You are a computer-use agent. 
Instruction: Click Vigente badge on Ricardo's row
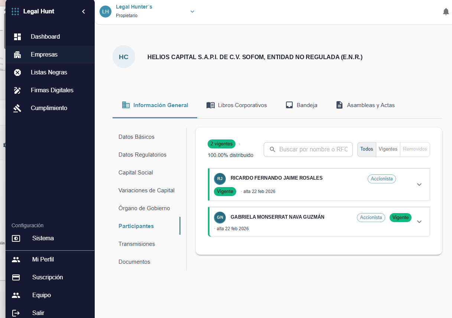point(225,192)
